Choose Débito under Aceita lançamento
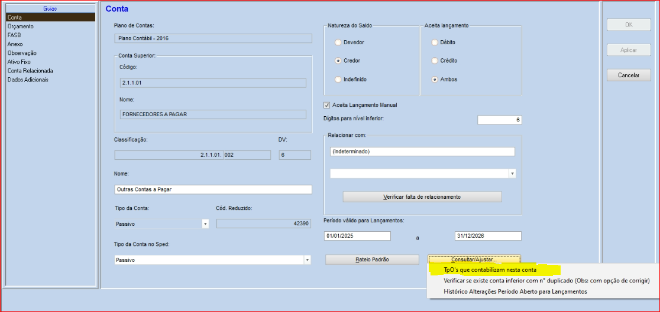This screenshot has height=312, width=660. [435, 42]
